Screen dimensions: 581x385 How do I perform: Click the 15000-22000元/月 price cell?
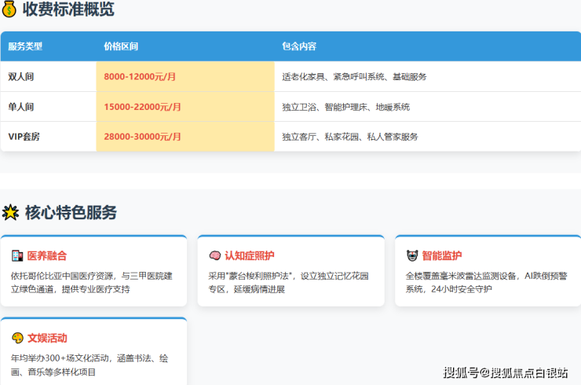[x=142, y=107]
